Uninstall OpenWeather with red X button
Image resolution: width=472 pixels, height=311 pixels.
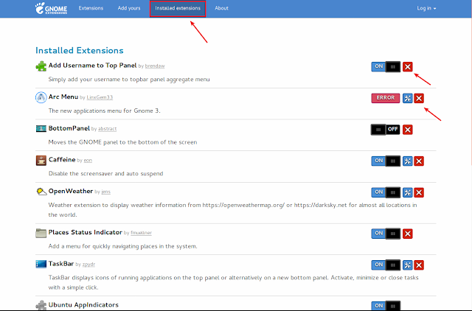[419, 192]
